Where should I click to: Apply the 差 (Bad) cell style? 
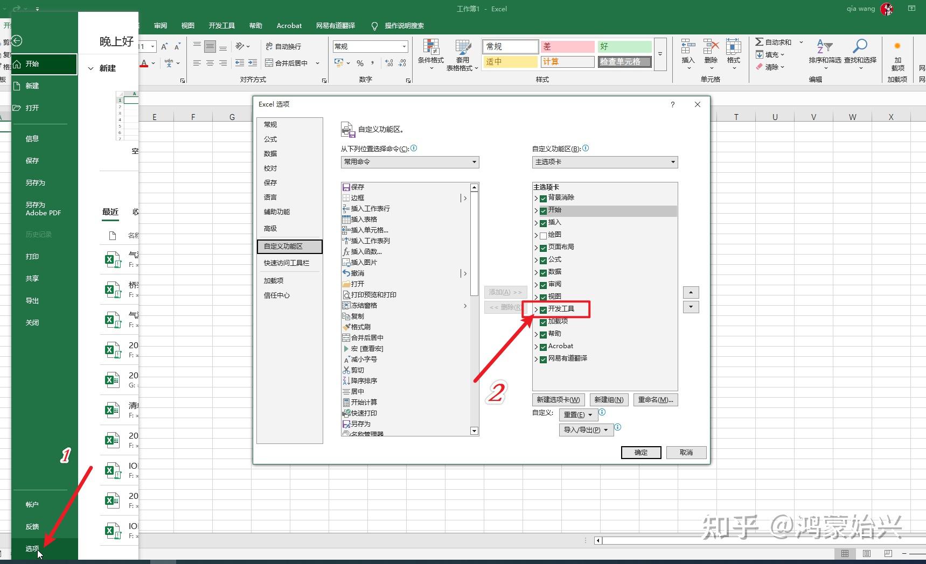click(567, 47)
